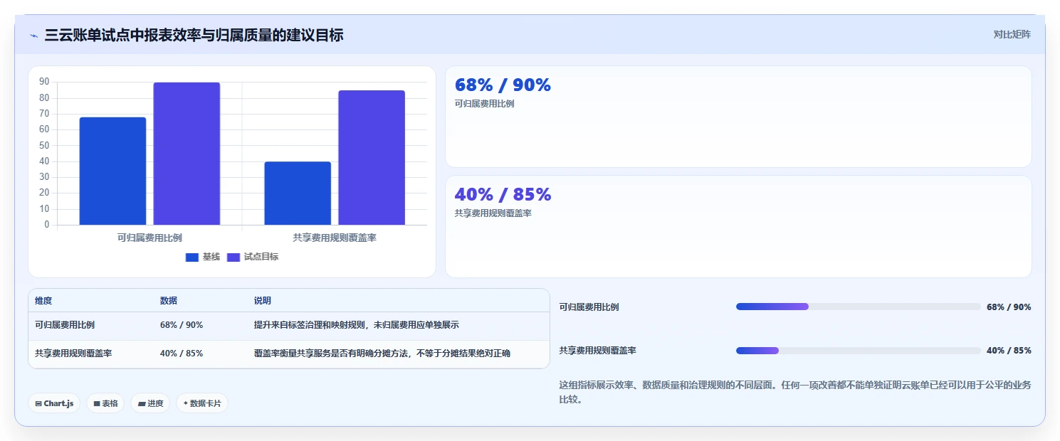The width and height of the screenshot is (1060, 441).
Task: Click the 试点目标 bar for 共享费用规则覆盖率
Action: click(x=372, y=158)
